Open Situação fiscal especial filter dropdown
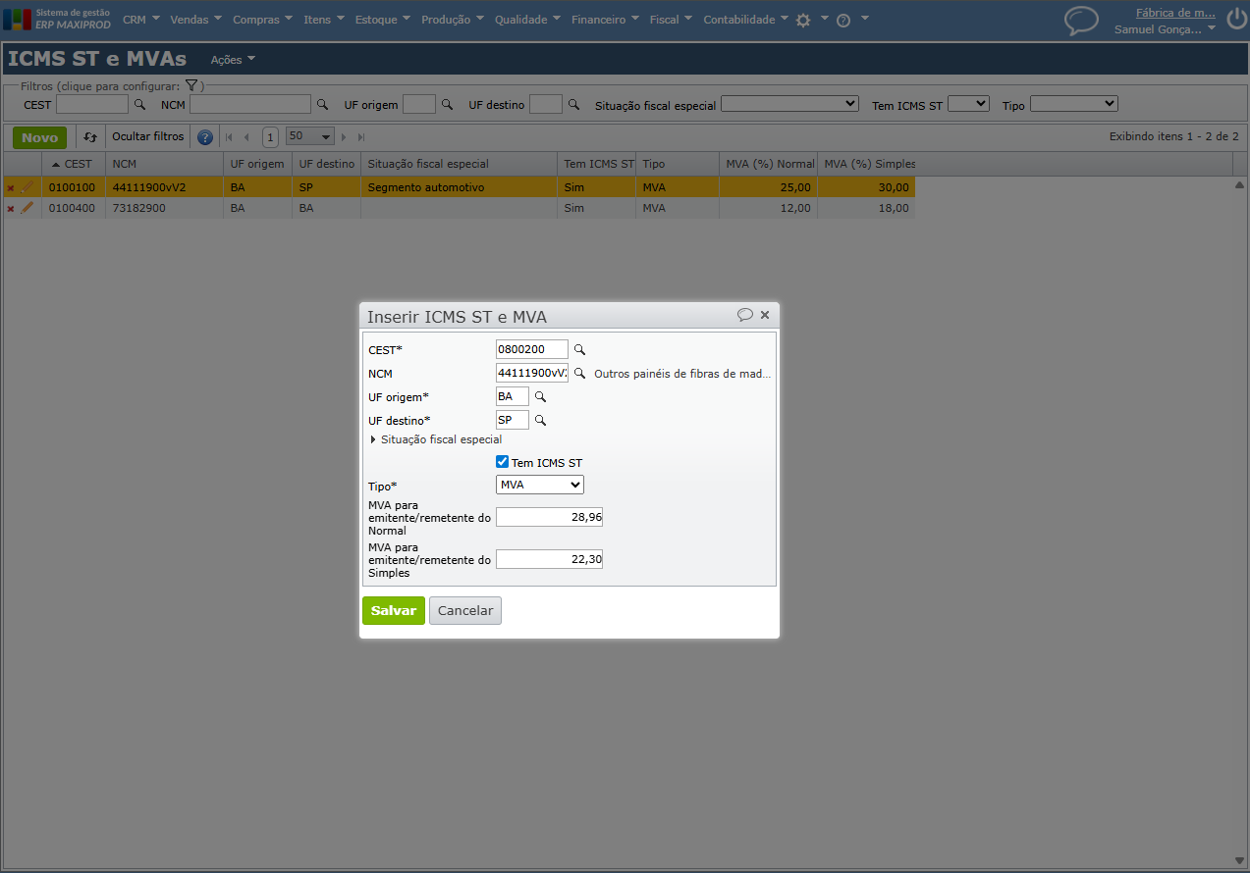This screenshot has width=1250, height=873. tap(789, 104)
